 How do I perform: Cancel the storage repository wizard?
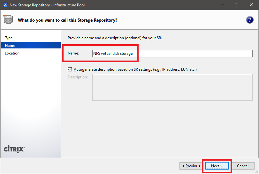[x=243, y=166]
